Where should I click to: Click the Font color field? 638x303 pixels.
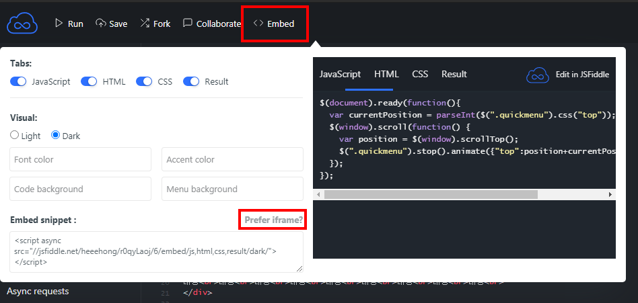tap(81, 159)
